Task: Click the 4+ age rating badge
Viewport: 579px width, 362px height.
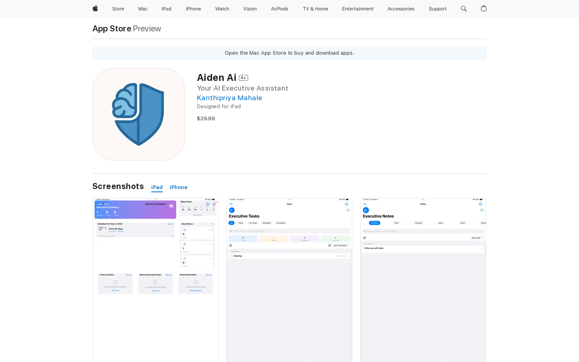Action: (243, 78)
